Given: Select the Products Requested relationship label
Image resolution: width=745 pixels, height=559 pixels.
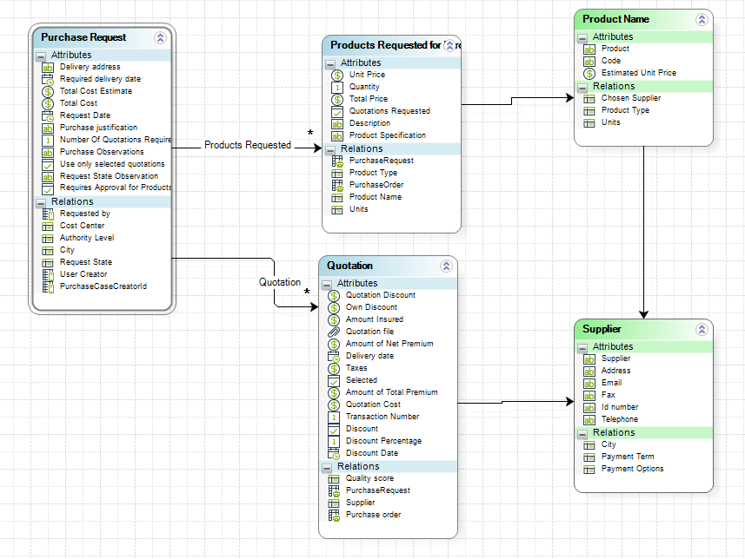Looking at the screenshot, I should click(x=248, y=145).
